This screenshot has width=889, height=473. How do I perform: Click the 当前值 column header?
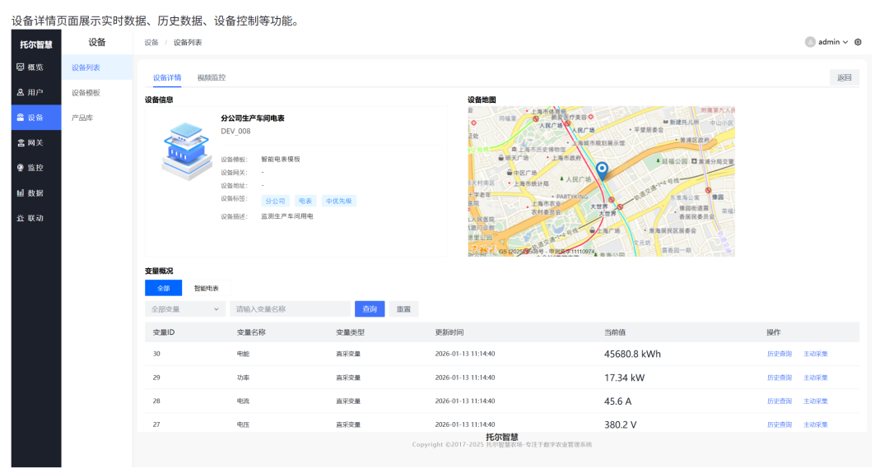(615, 332)
